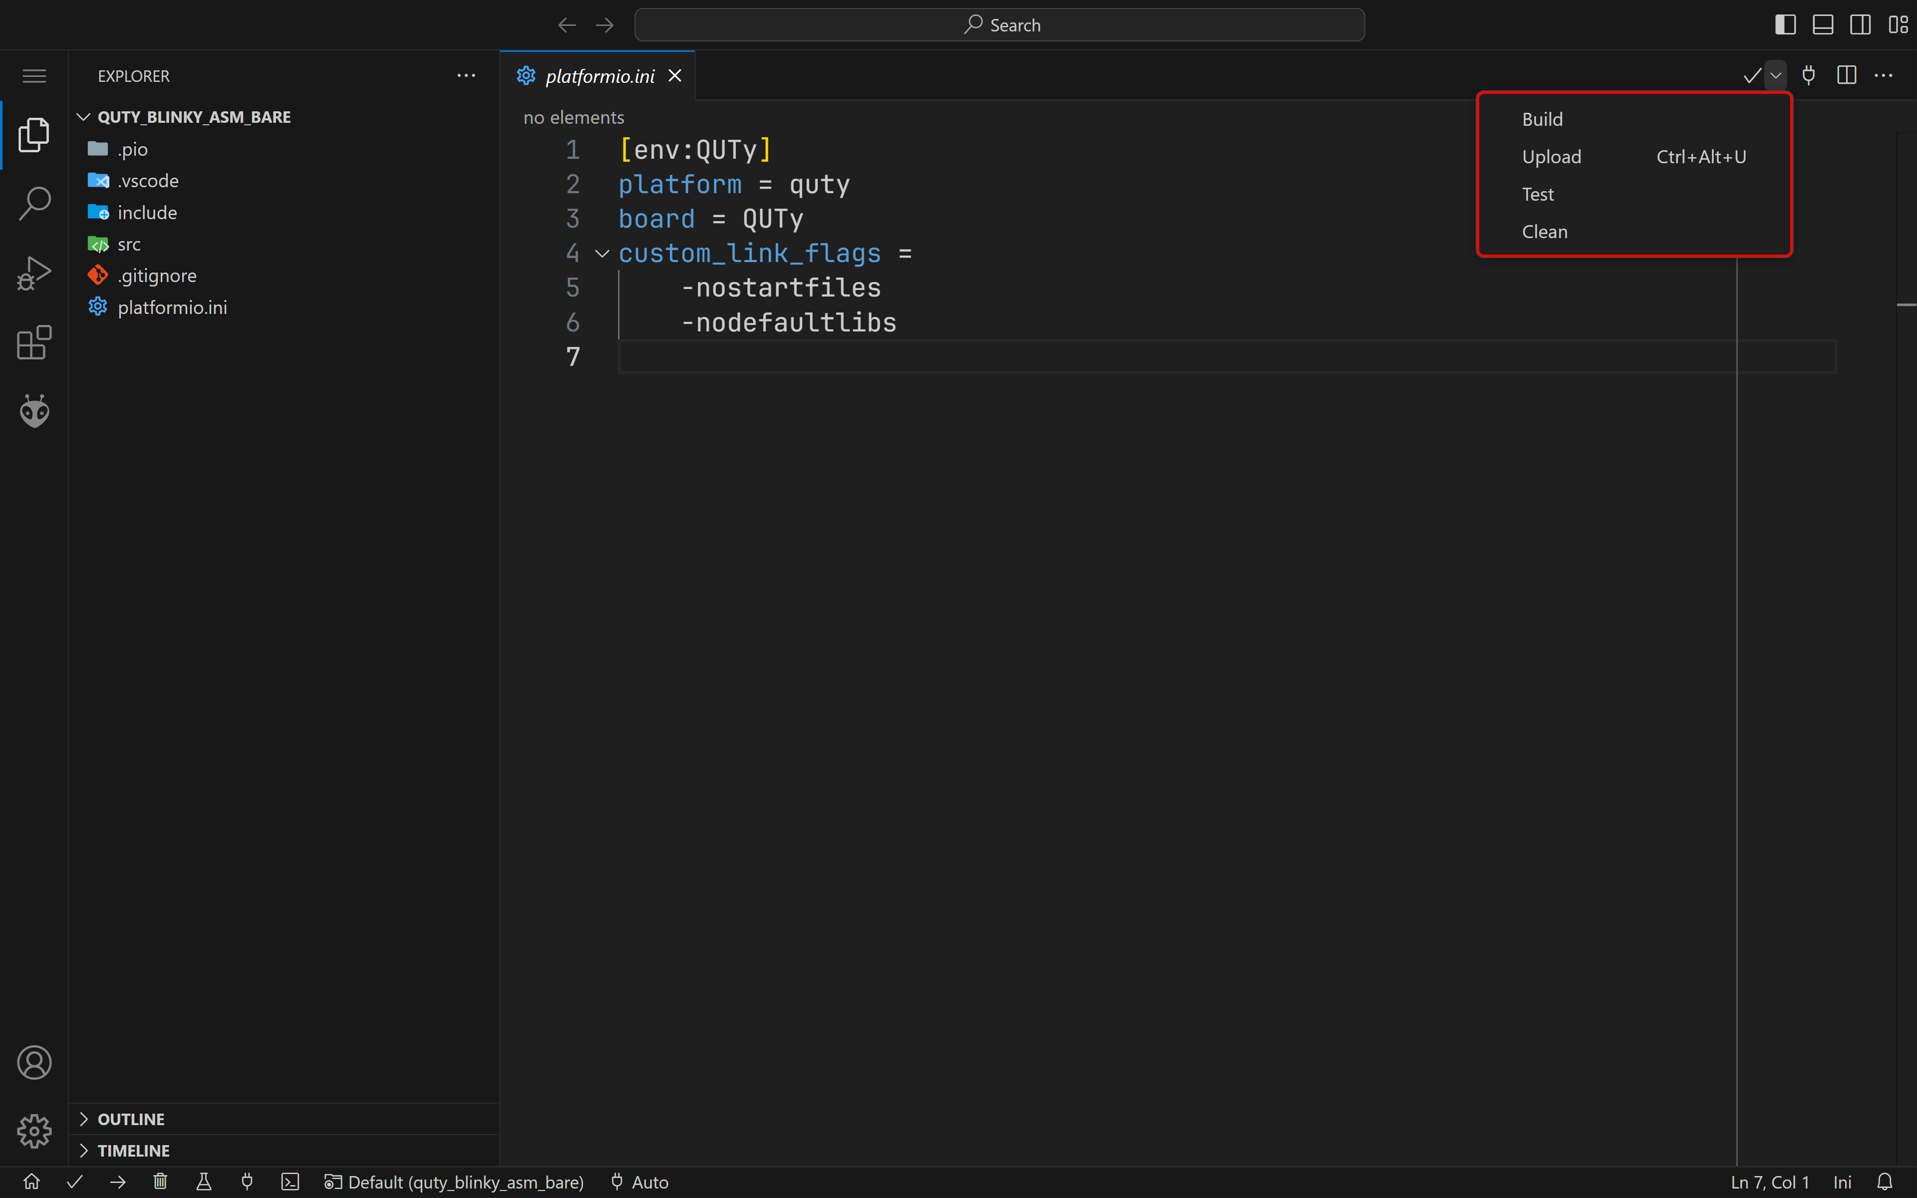This screenshot has width=1917, height=1198.
Task: Click the PlatformIO Home status bar icon
Action: 31,1182
